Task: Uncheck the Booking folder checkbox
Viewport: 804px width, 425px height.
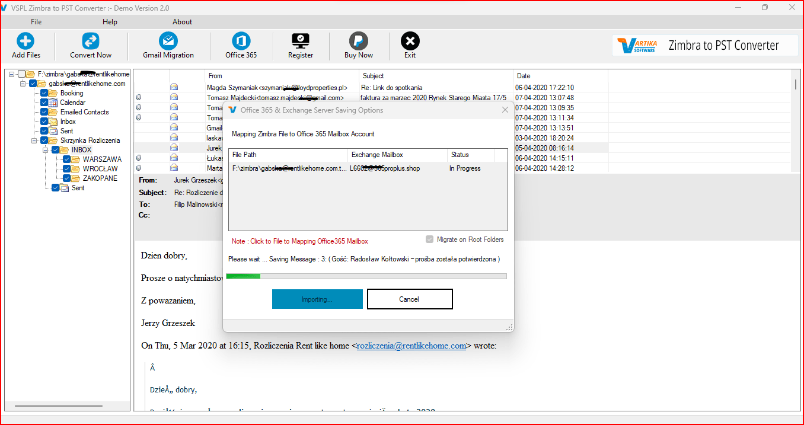Action: point(44,93)
